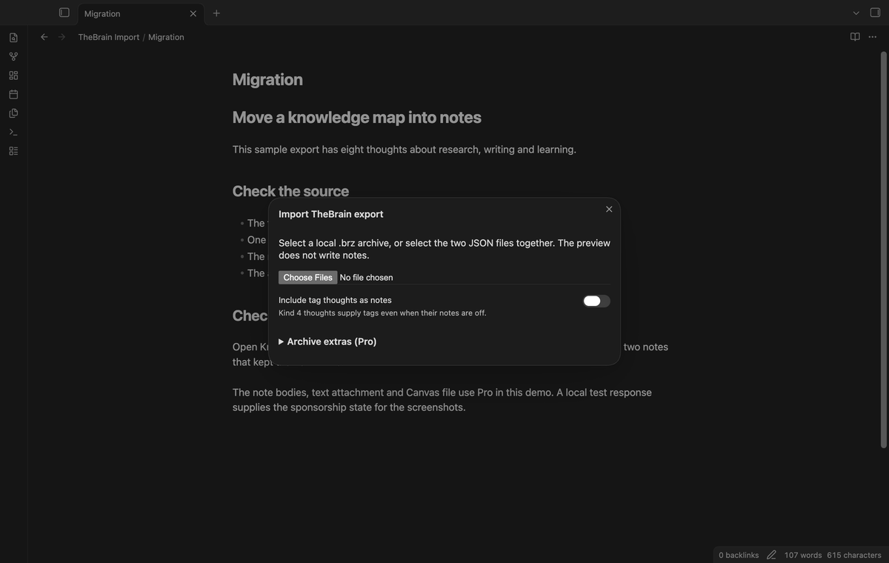This screenshot has width=889, height=563.
Task: Click the note's vertical scrollbar
Action: pyautogui.click(x=883, y=250)
